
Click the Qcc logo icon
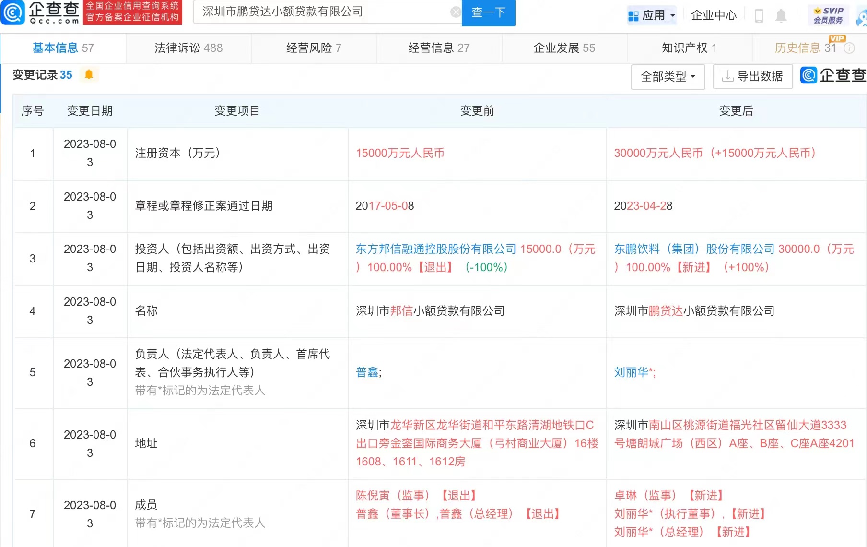(x=13, y=12)
